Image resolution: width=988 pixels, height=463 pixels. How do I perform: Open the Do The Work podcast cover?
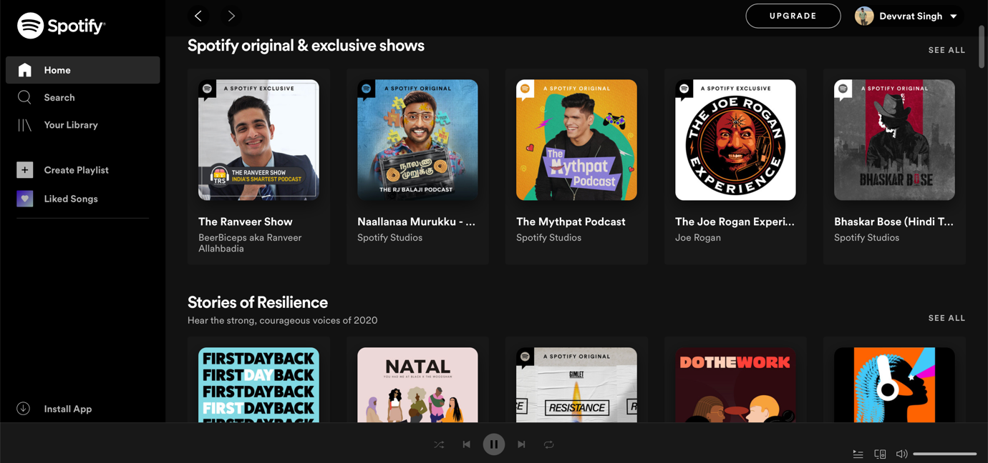click(x=735, y=385)
